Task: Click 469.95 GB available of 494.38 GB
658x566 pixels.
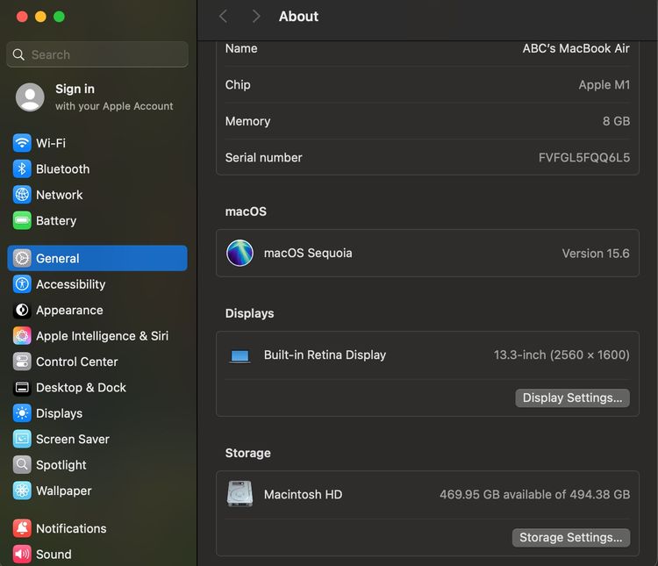Action: click(x=534, y=494)
